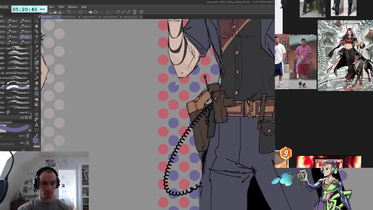
Task: Open dropdown arrow next to Save icon
Action: point(64,12)
